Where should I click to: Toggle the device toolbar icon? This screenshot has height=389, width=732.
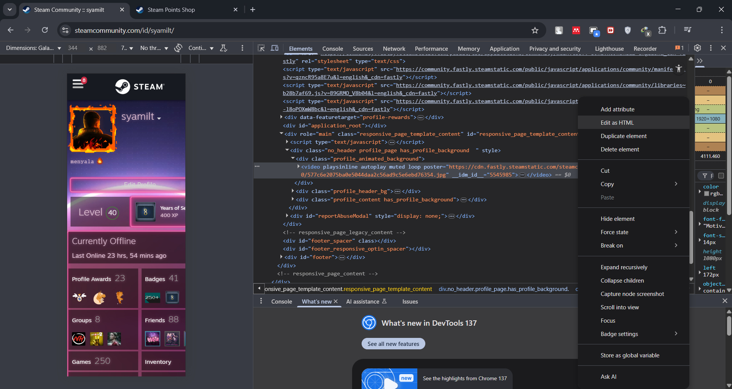pyautogui.click(x=275, y=48)
